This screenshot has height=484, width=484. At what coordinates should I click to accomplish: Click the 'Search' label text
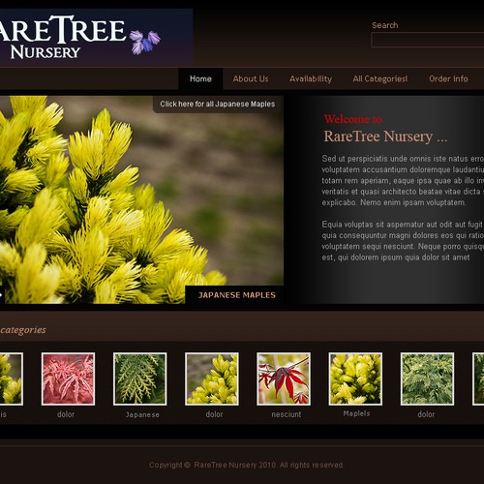coord(384,25)
